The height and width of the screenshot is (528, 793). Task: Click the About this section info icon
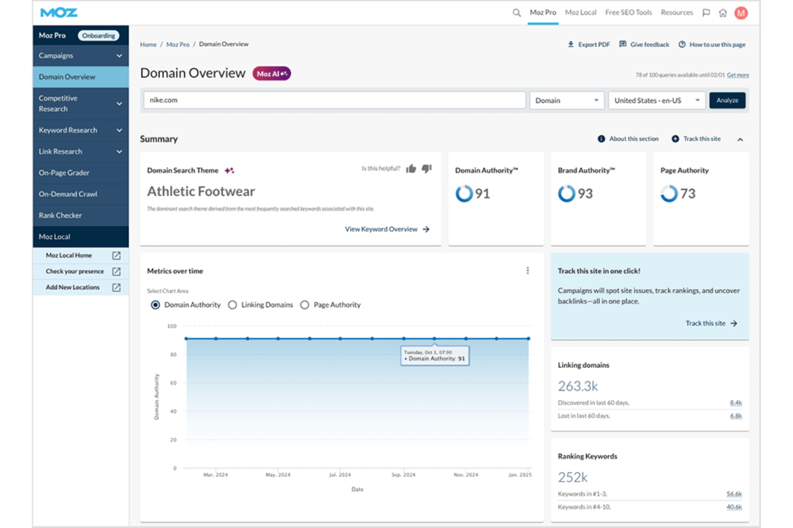coord(601,138)
